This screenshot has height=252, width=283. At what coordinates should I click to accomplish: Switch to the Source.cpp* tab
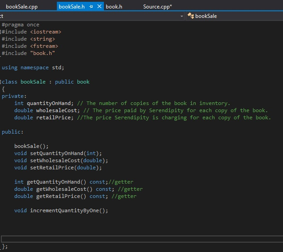pyautogui.click(x=157, y=7)
